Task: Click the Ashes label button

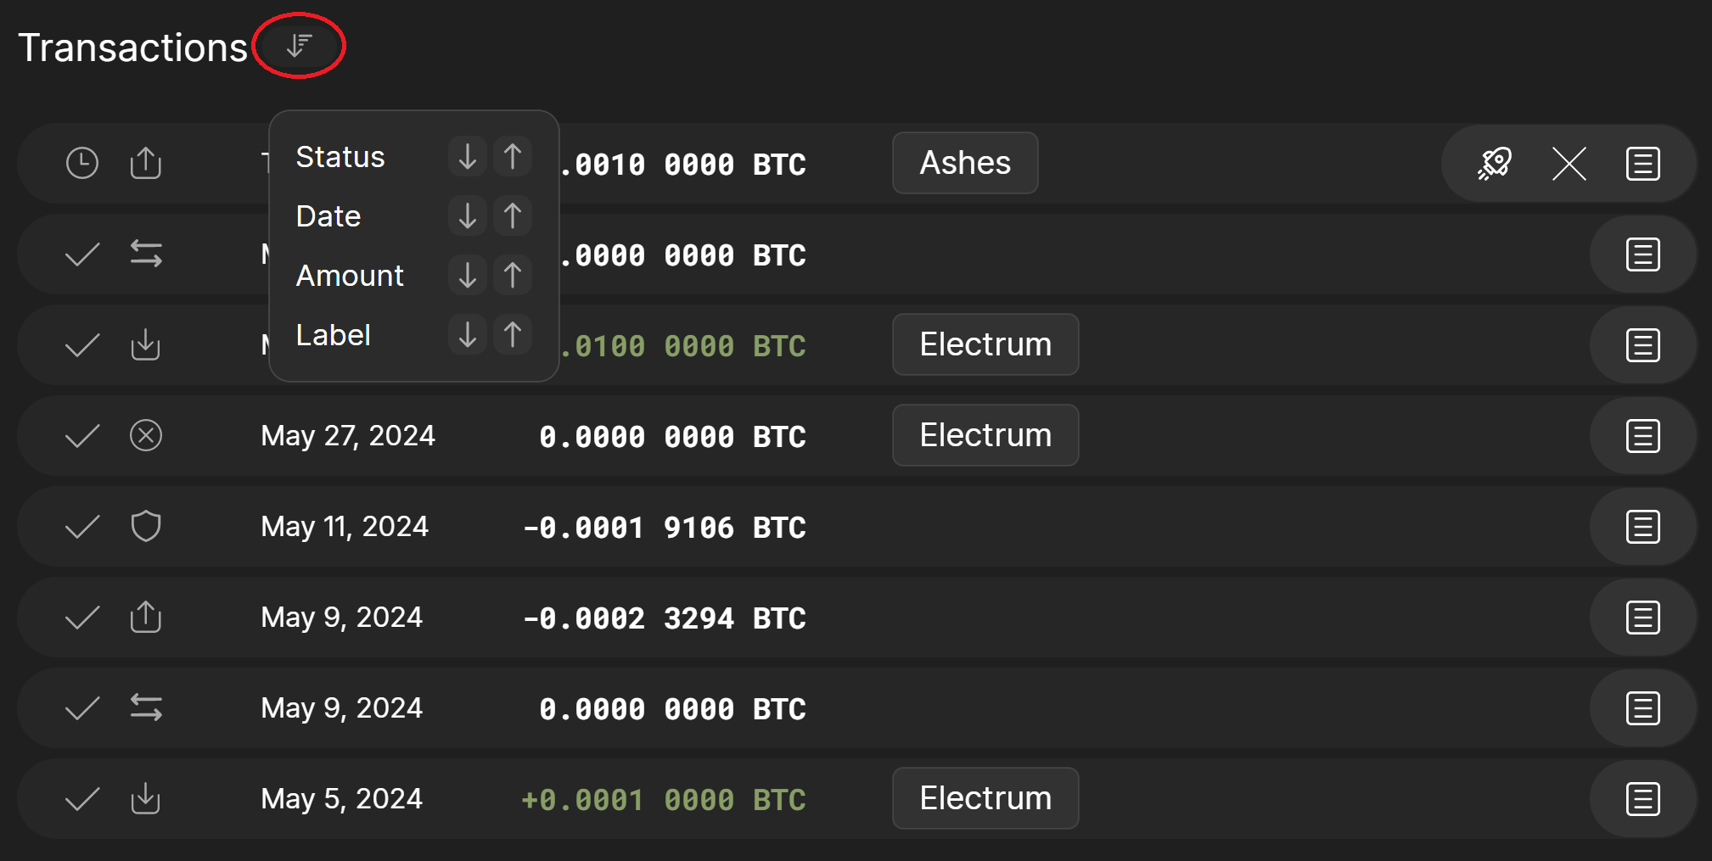Action: 964,163
